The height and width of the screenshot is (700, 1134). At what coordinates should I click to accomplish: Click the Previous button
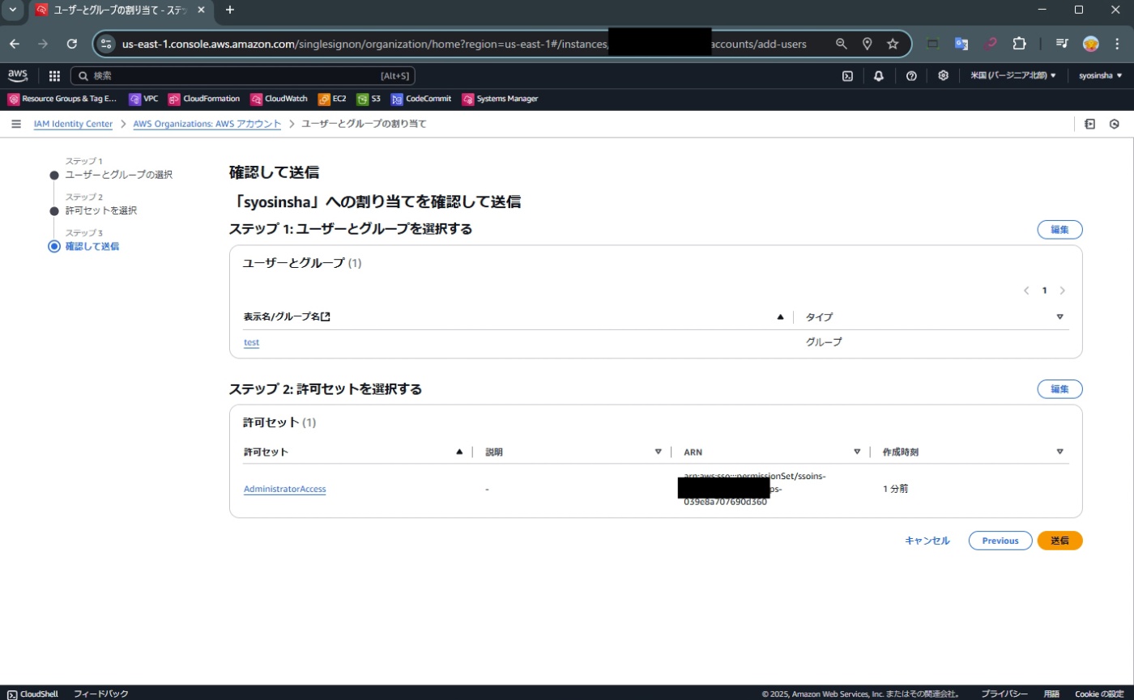click(1000, 541)
